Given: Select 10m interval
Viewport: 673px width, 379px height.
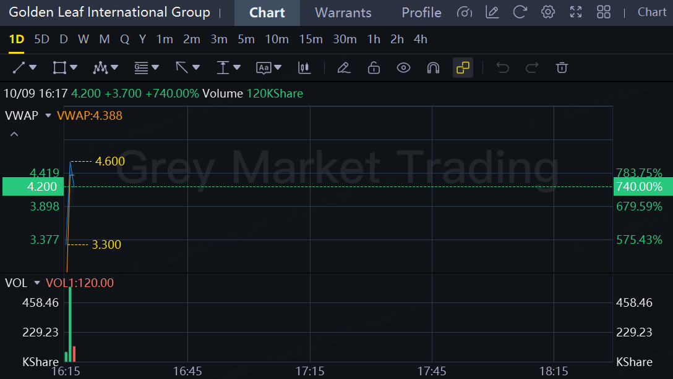Looking at the screenshot, I should coord(277,40).
